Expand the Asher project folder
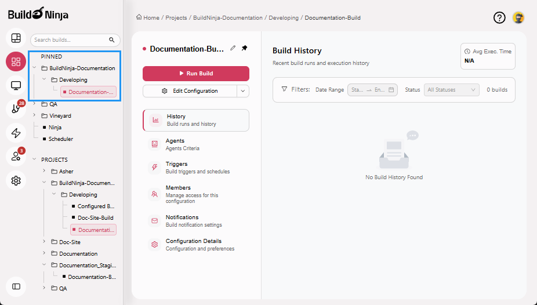Screen dimensions: 537x305 click(45, 171)
